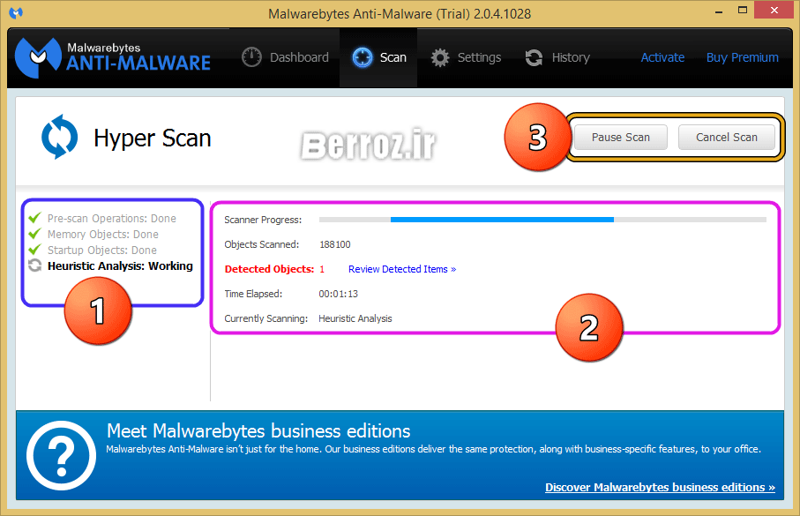Click the 'Detected Objects:' red label

pyautogui.click(x=269, y=269)
